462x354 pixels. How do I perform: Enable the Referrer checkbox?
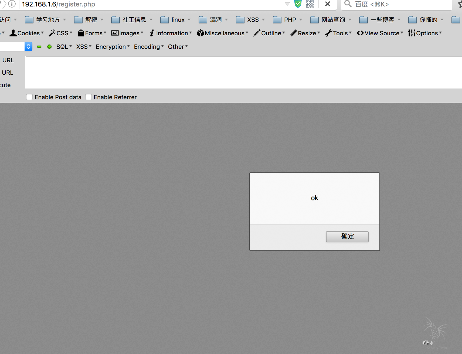pos(89,97)
